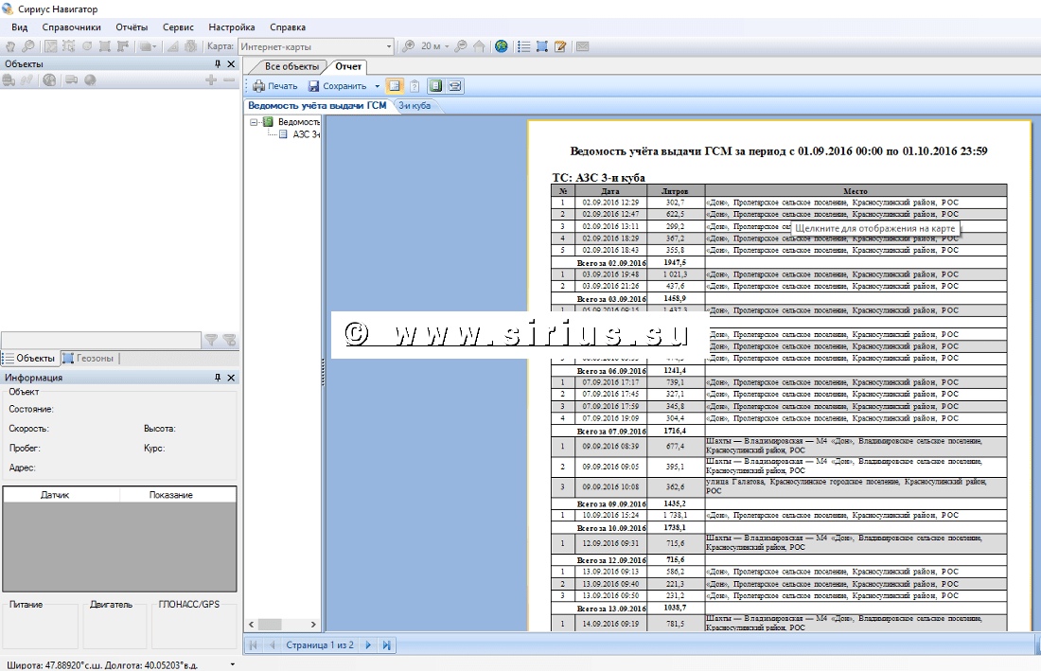Viewport: 1041px width, 671px height.
Task: Open the Карта Интернет-карты dropdown
Action: click(388, 46)
